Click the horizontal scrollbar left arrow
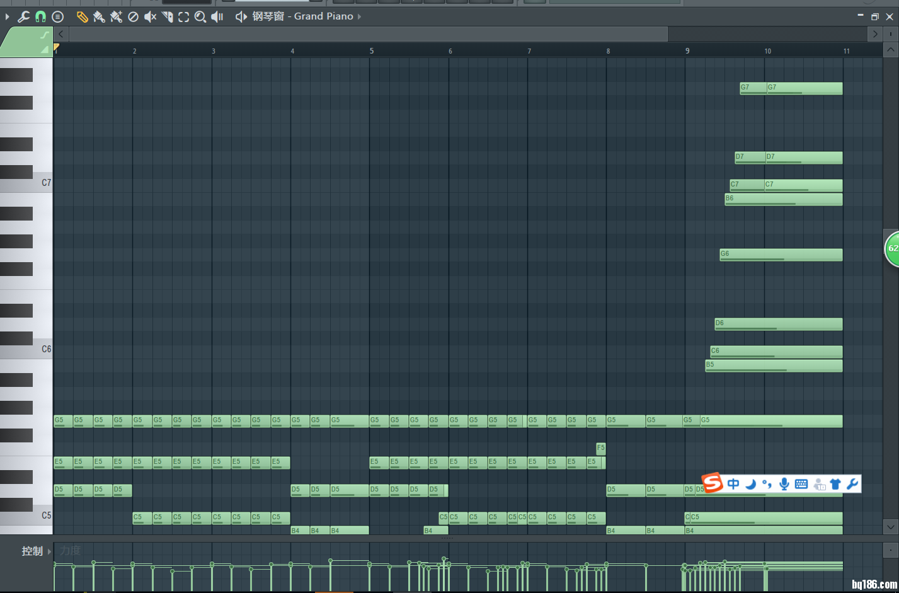 coord(61,34)
